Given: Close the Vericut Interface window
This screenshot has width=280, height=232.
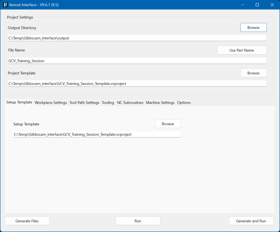Looking at the screenshot, I should tap(272, 4).
